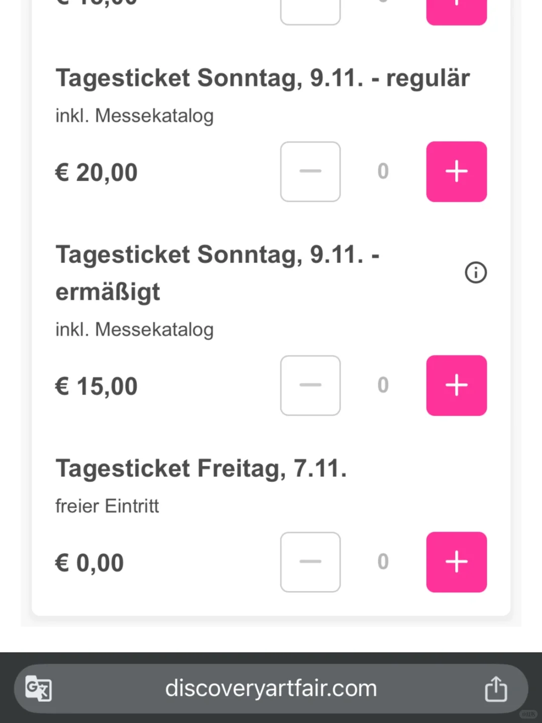Select the Tagesticket Freitag, 7.11. title
Viewport: 542px width, 723px height.
pyautogui.click(x=201, y=468)
